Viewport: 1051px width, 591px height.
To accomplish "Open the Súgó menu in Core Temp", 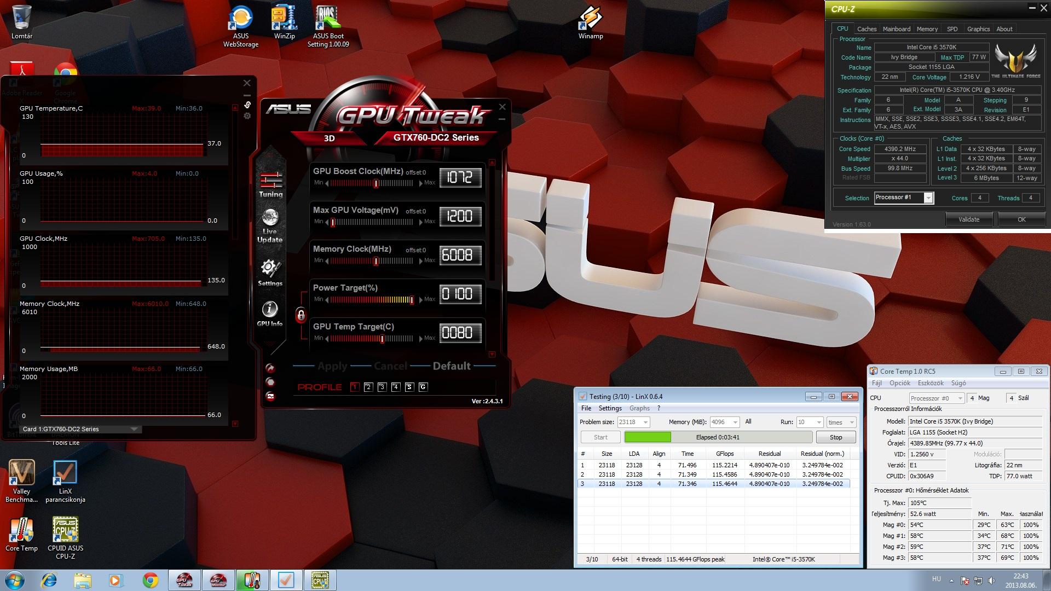I will point(958,383).
